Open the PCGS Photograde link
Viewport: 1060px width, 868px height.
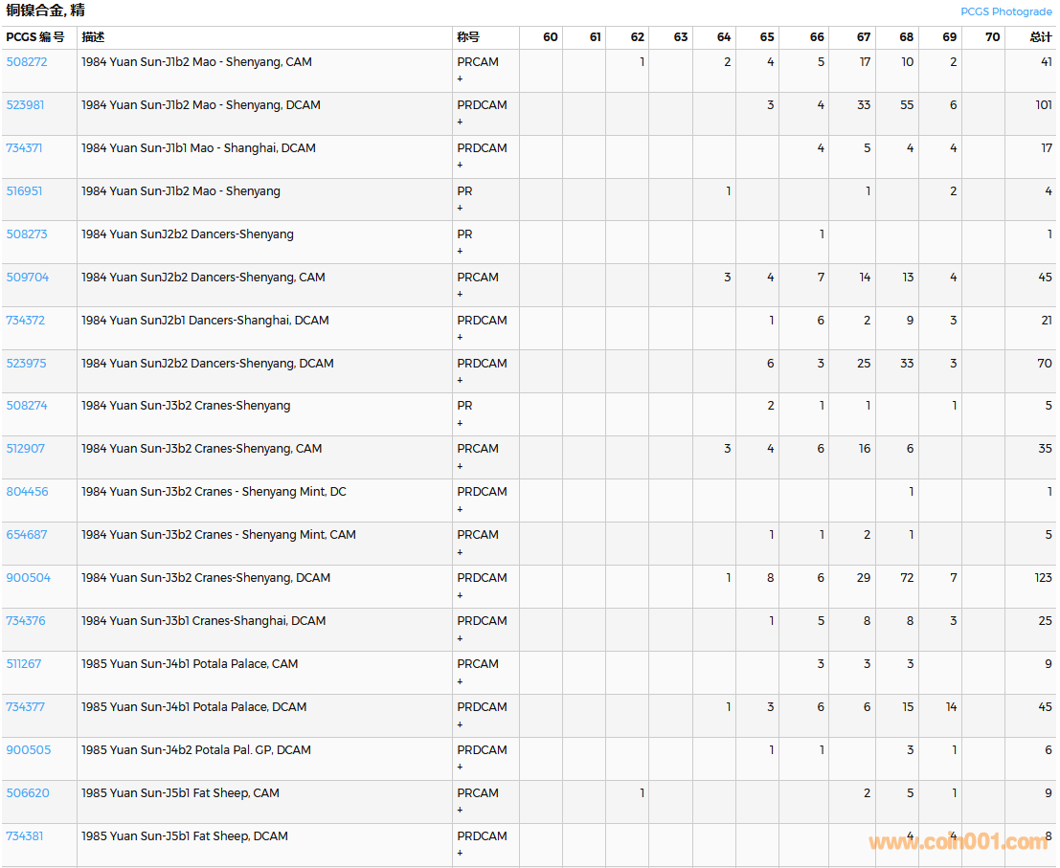click(x=1005, y=11)
